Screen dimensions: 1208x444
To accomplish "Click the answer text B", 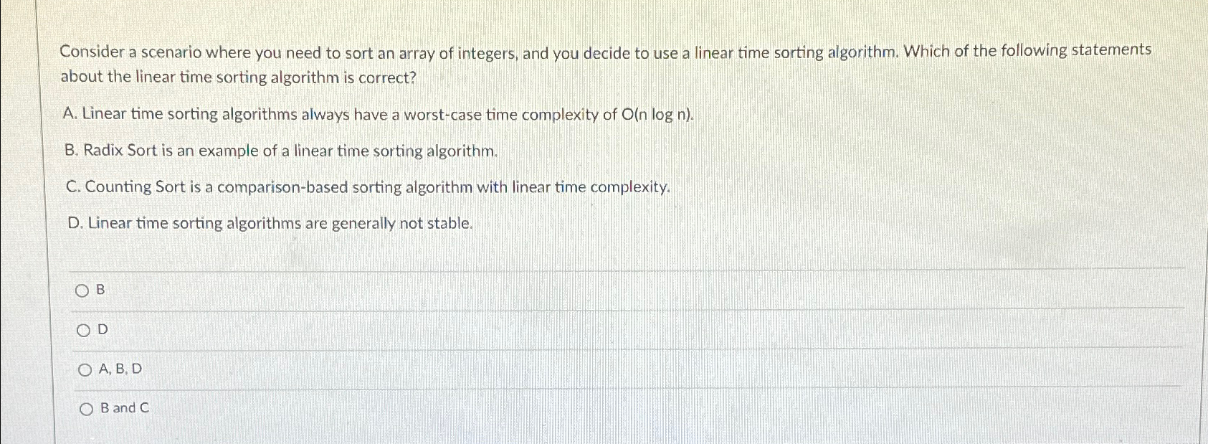I will click(100, 290).
